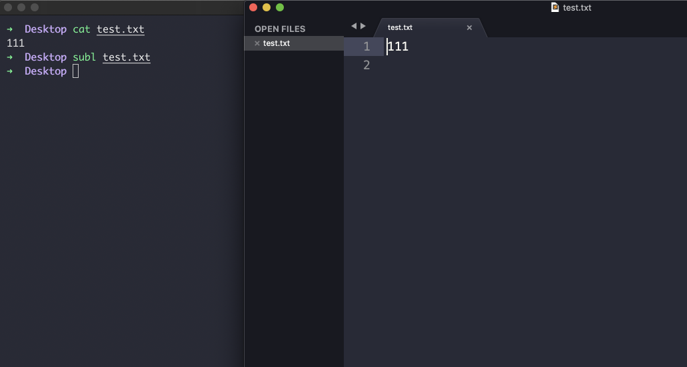Close the test.txt editor tab
This screenshot has width=687, height=367.
[469, 27]
